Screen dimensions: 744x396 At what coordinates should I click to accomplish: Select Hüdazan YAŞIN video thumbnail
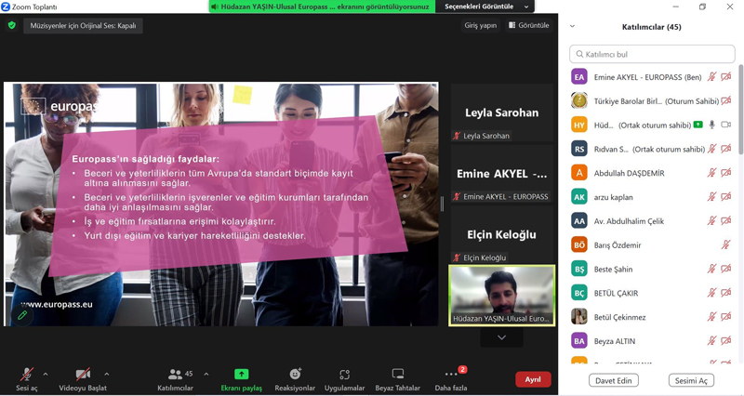[501, 296]
